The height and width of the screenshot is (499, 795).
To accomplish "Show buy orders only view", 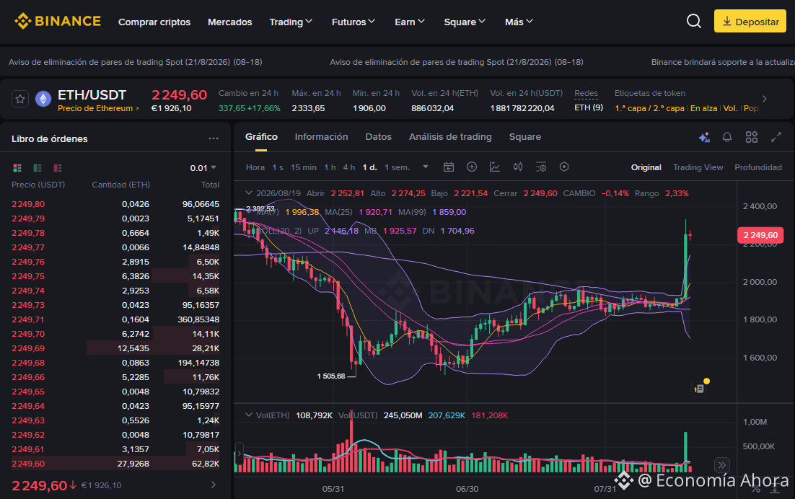I will pos(38,168).
